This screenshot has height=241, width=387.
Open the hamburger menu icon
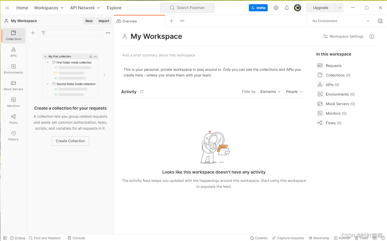pyautogui.click(x=7, y=8)
